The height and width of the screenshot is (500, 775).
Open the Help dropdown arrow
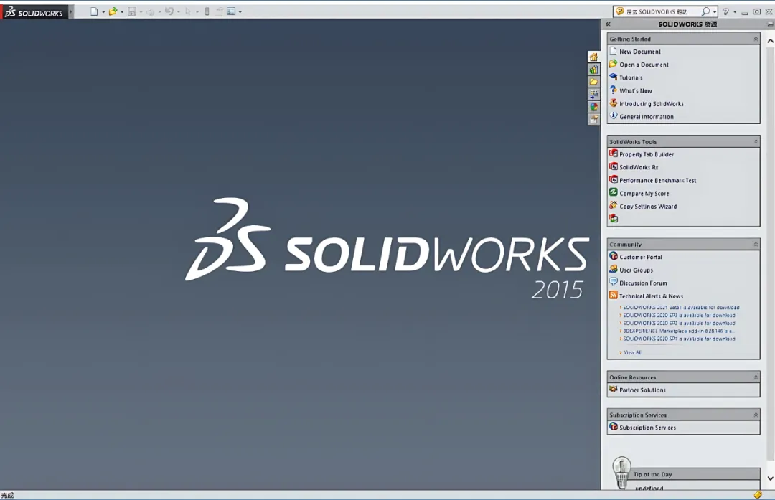point(735,12)
